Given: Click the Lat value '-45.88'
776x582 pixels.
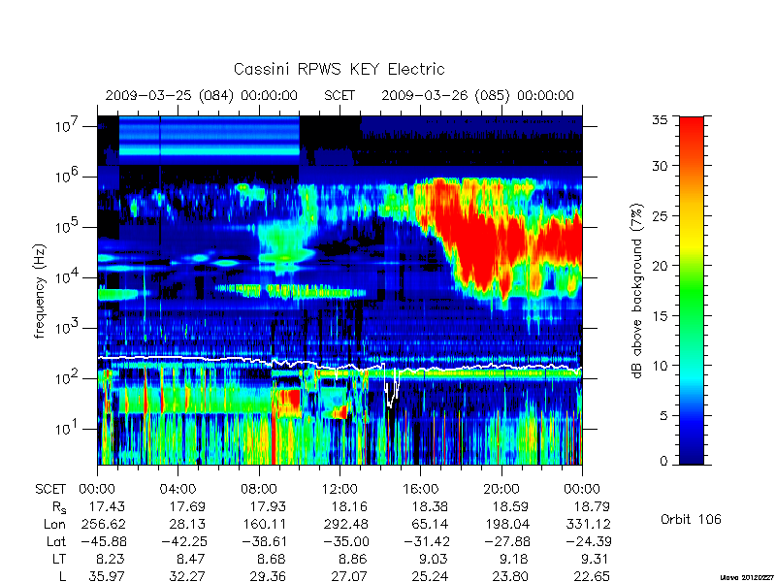Looking at the screenshot, I should [103, 541].
